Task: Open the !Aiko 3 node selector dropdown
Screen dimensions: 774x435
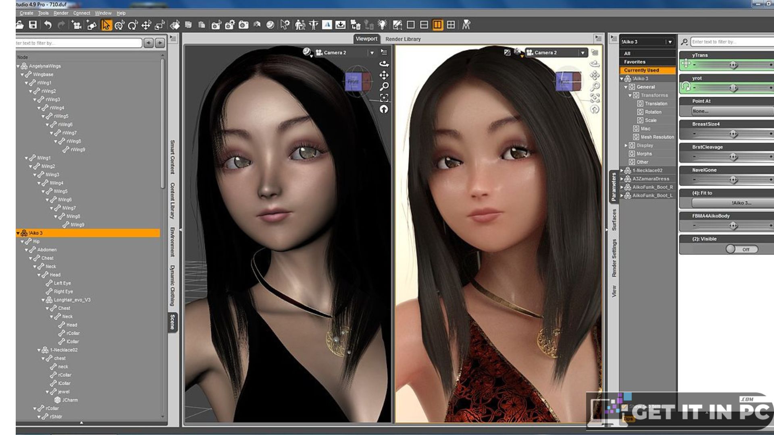Action: click(670, 42)
